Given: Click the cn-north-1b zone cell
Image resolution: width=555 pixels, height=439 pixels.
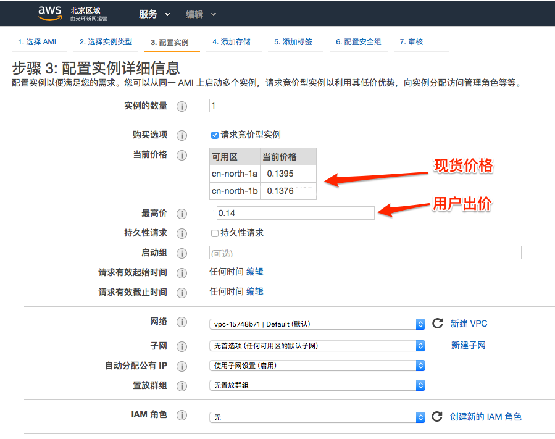Looking at the screenshot, I should coord(235,191).
